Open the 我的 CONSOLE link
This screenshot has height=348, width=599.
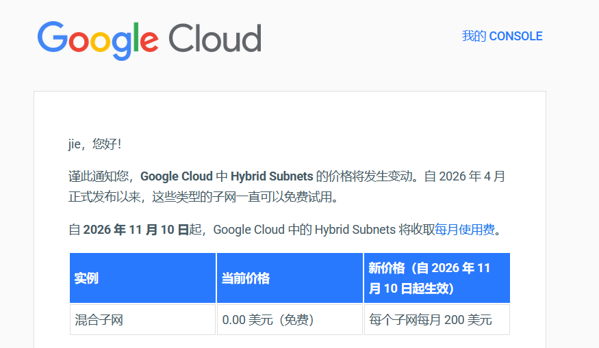coord(502,36)
